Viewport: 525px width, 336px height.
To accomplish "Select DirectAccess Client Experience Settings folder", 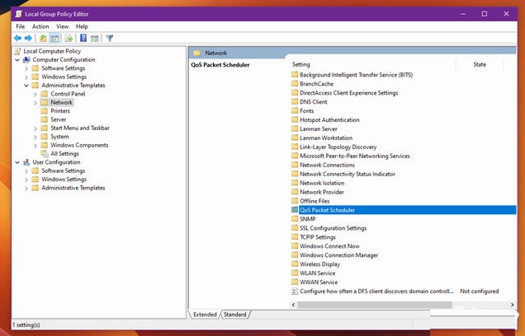I will pyautogui.click(x=349, y=93).
